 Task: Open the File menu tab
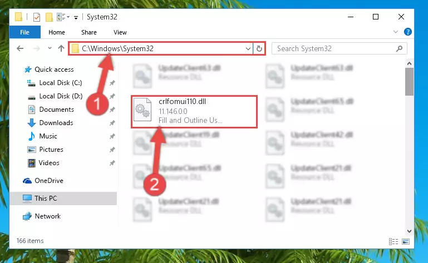25,32
